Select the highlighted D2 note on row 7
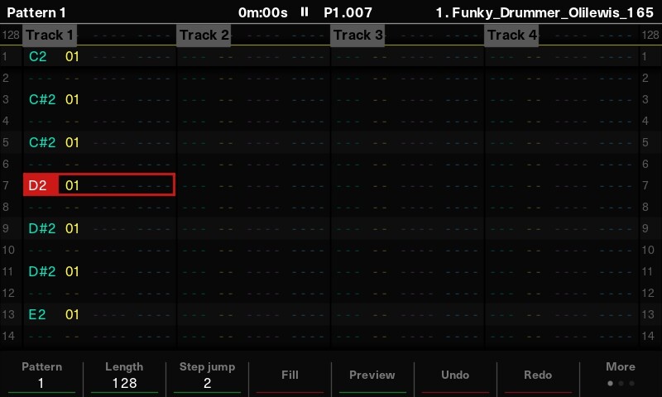 coord(38,185)
